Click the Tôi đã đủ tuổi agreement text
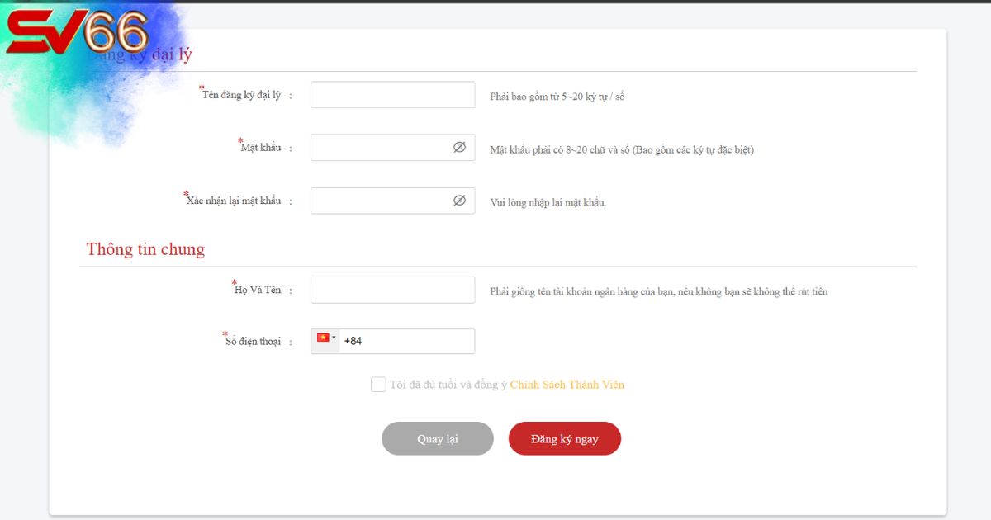 (448, 385)
